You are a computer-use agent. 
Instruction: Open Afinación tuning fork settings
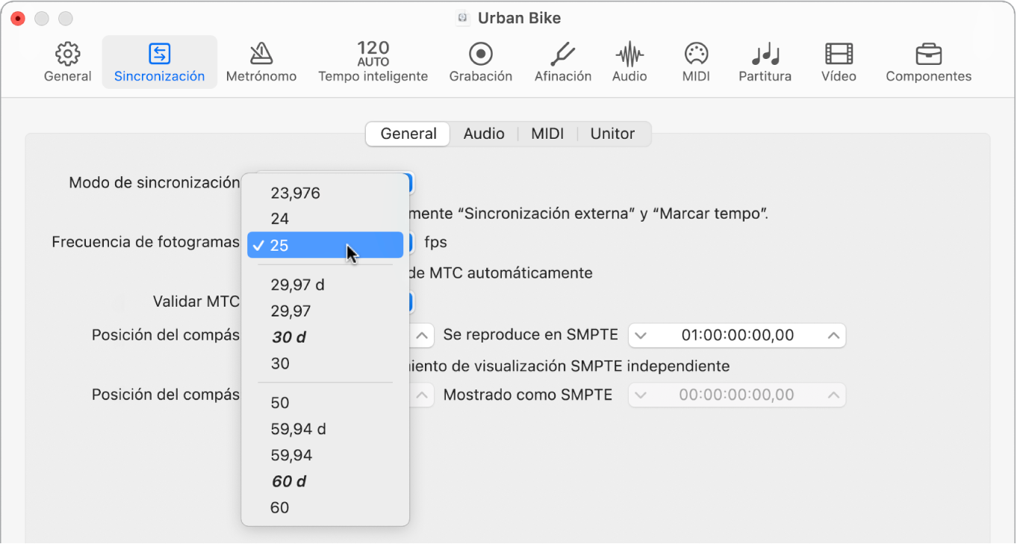click(563, 62)
